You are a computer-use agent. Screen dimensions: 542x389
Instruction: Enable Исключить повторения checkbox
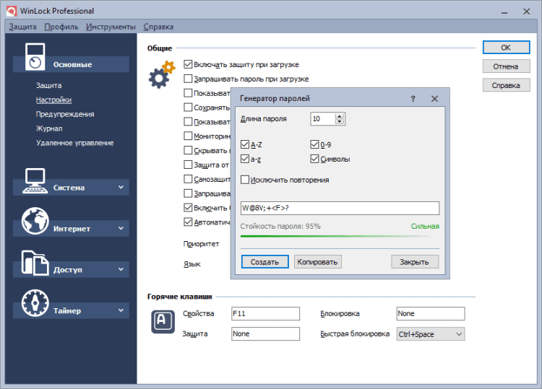point(245,180)
